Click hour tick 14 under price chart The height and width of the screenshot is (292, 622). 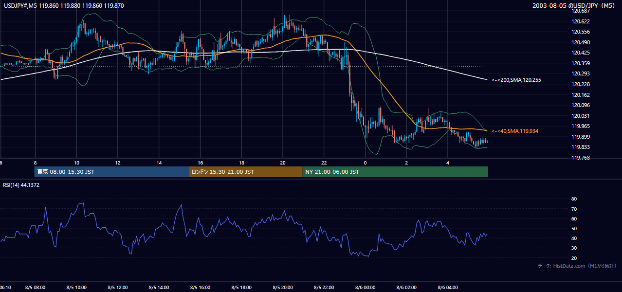point(159,163)
